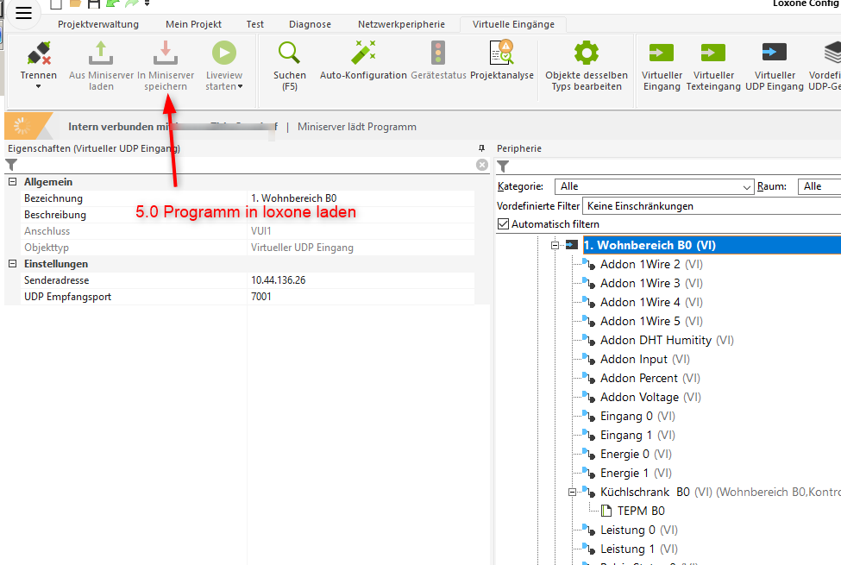Open the Raum dropdown
The image size is (841, 565).
pyautogui.click(x=819, y=186)
